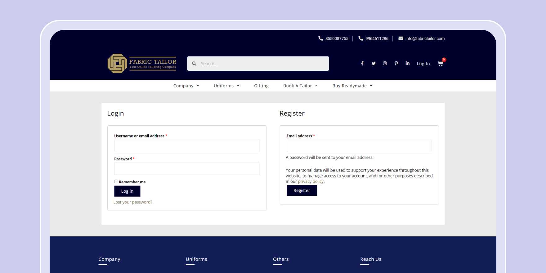The width and height of the screenshot is (546, 273).
Task: Click the Fabric Tailor logo
Action: pyautogui.click(x=142, y=64)
